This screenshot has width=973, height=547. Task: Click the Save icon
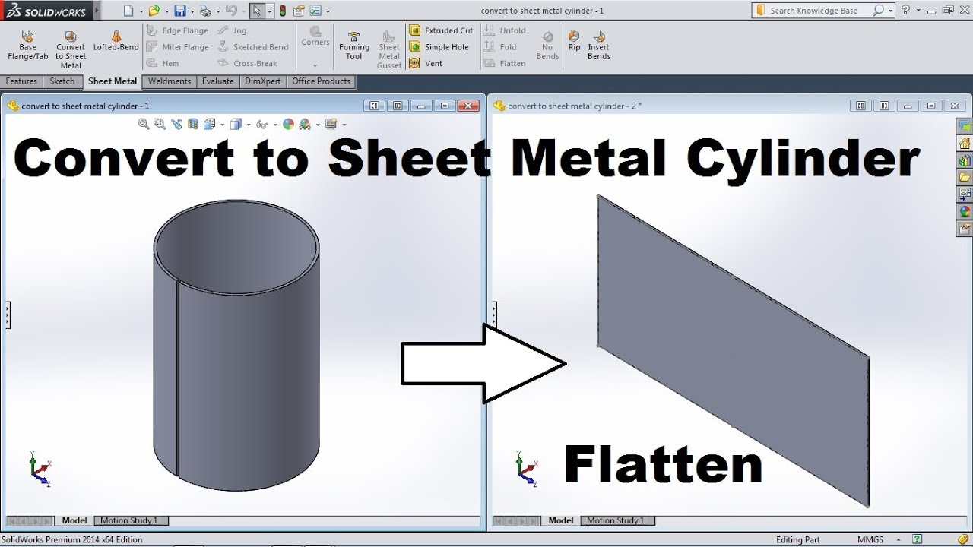[x=179, y=11]
